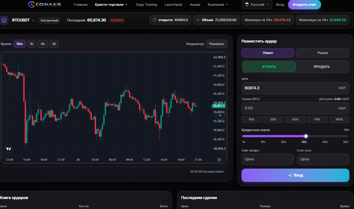This screenshot has height=209, width=354.
Task: Click Открыть счет button
Action: tap(304, 5)
